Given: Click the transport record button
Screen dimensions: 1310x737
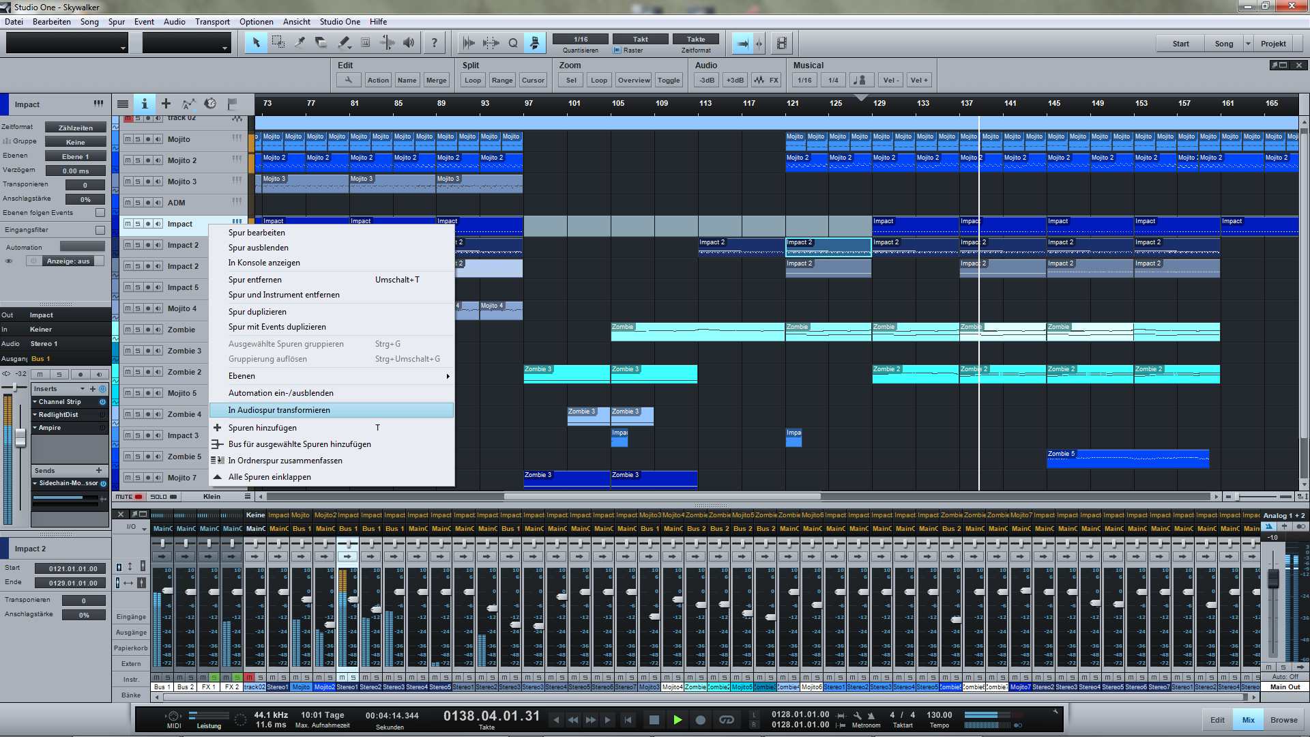Looking at the screenshot, I should pos(700,719).
